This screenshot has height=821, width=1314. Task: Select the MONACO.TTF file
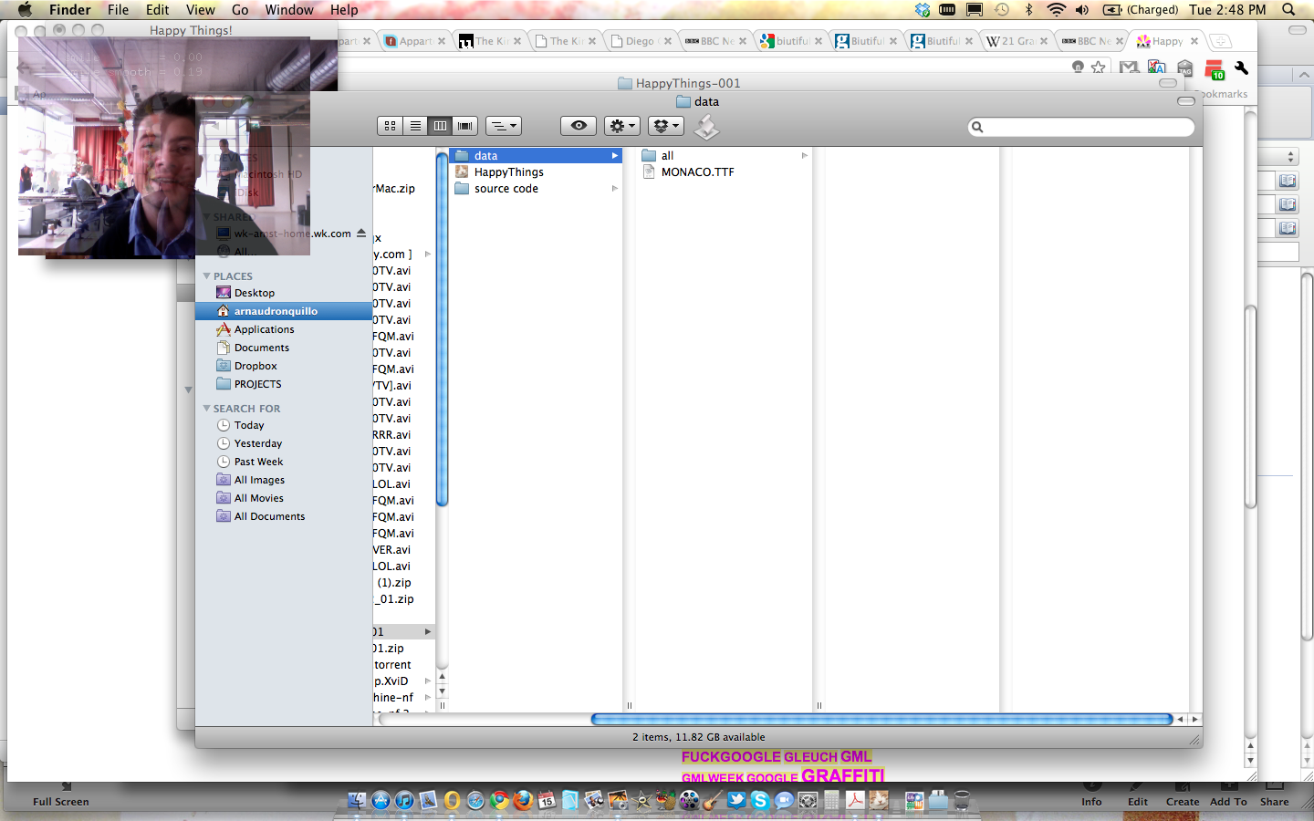697,172
